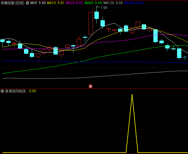Click the blue MA250: 6.08 label
Image resolution: width=188 pixels, height=154 pixels.
(x=134, y=3)
